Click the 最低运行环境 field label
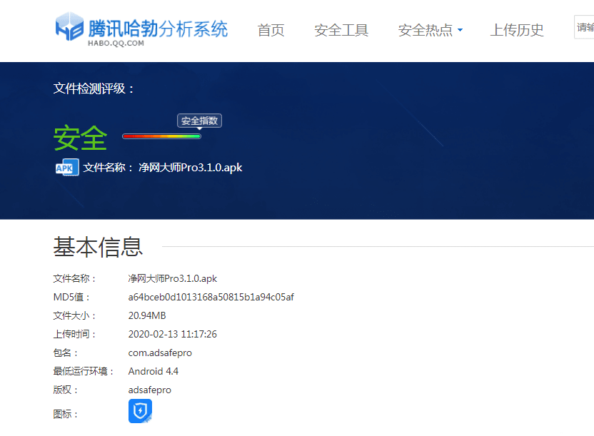594x436 pixels. [84, 371]
